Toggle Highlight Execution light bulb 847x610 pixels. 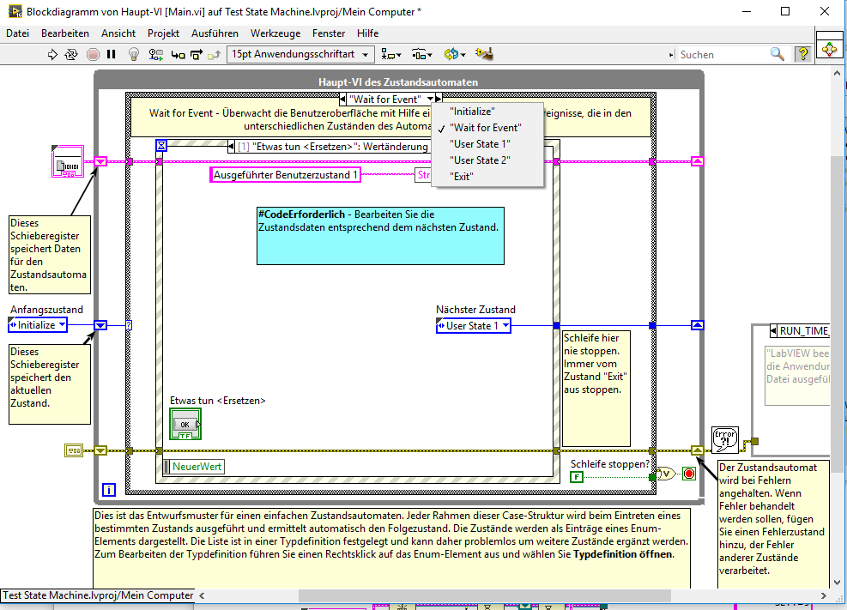(133, 54)
